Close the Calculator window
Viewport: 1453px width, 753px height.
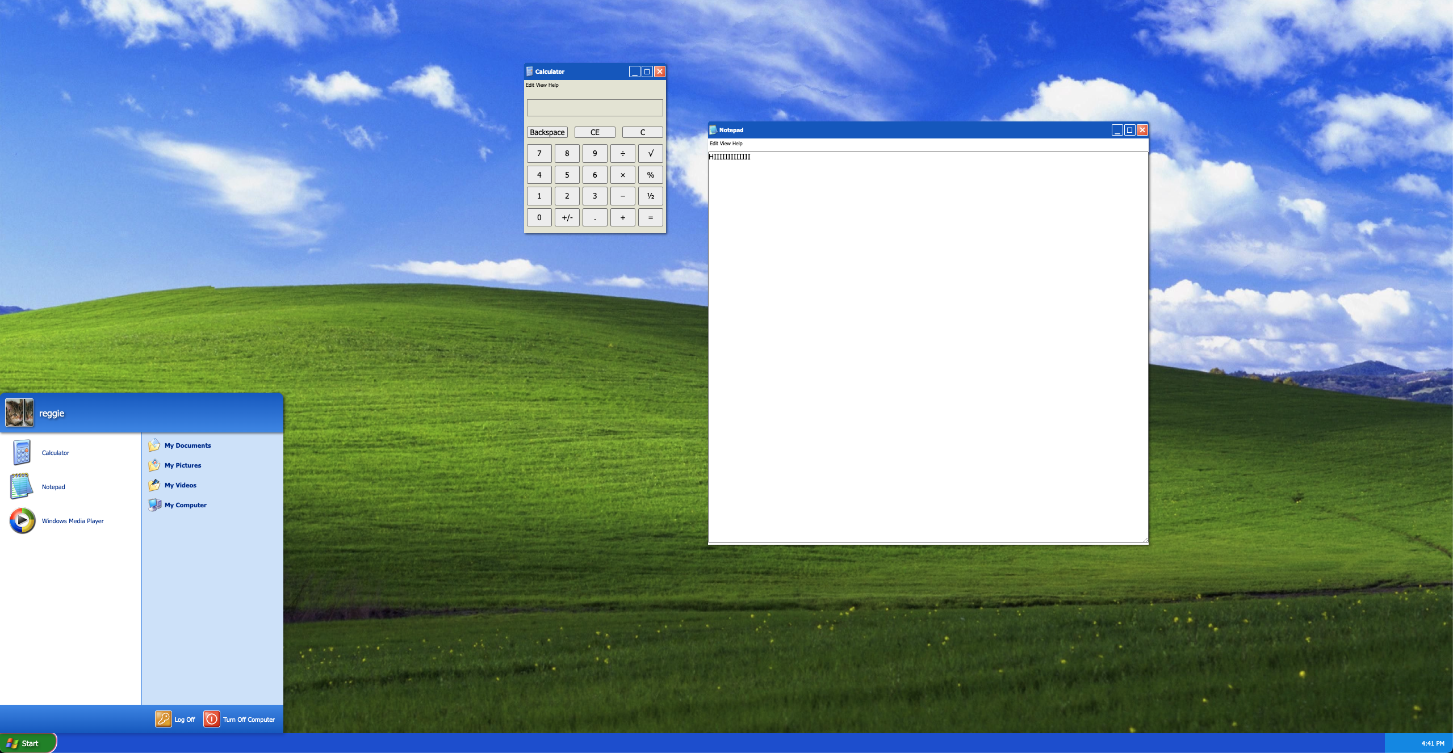click(x=659, y=71)
